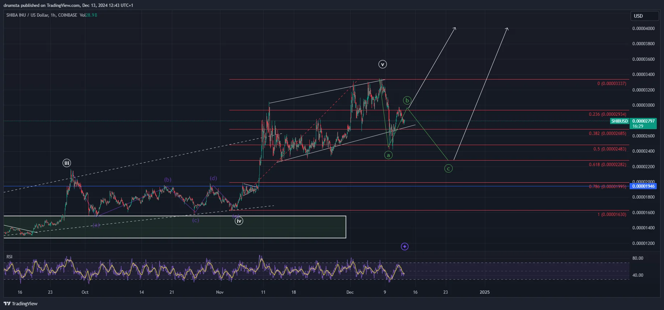Click the drumsta published on TradingView.com header
Screen dimensions: 664x310
[x=68, y=5]
